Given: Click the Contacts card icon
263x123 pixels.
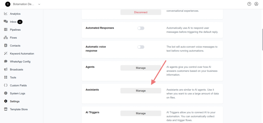Looking at the screenshot, I should (x=6, y=46).
